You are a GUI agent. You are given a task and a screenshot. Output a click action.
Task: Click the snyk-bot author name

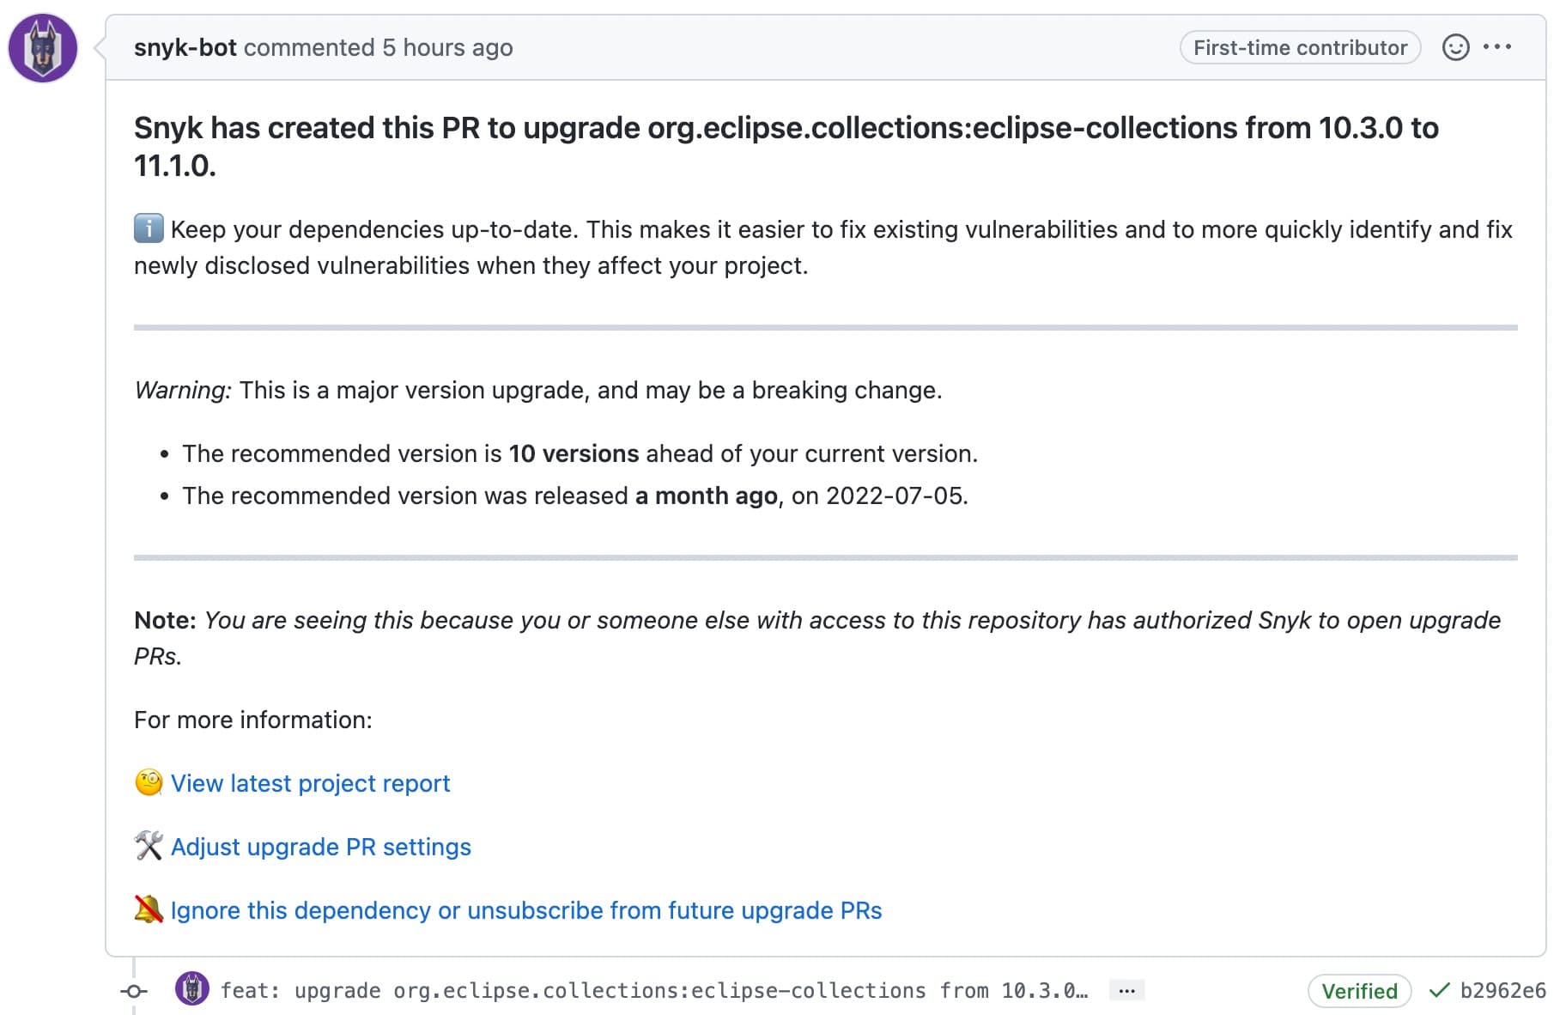pos(185,47)
